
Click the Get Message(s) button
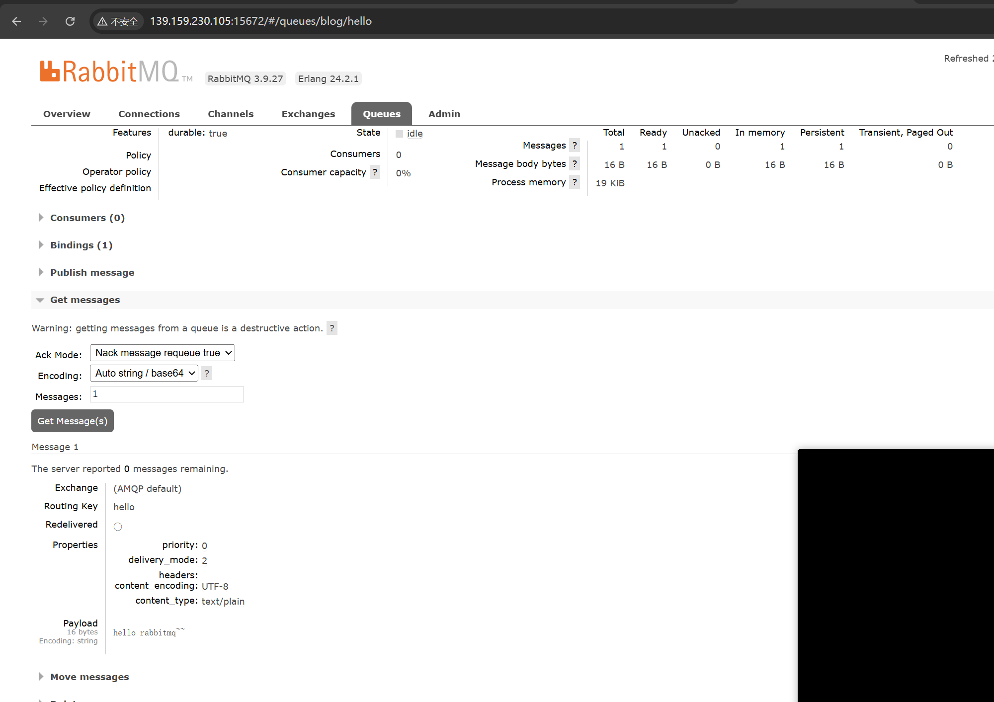click(73, 421)
